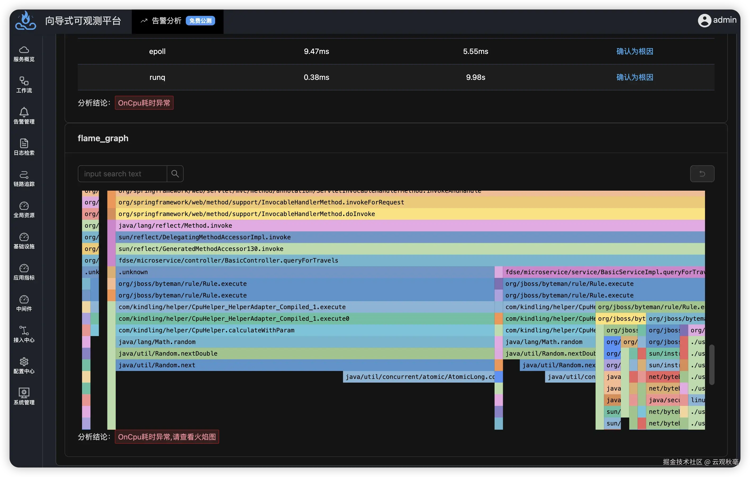
Task: Go to 日志检索 document icon
Action: coord(24,143)
